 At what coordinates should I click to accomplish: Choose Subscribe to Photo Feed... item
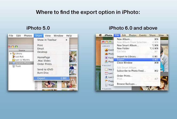click(137, 71)
